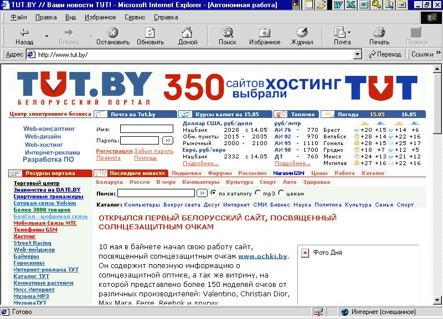Stop page loading with Остановить
The image size is (443, 319).
click(x=113, y=36)
